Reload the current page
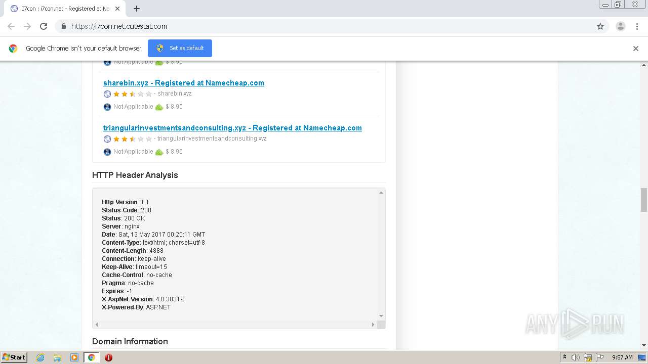The image size is (648, 364). click(44, 26)
